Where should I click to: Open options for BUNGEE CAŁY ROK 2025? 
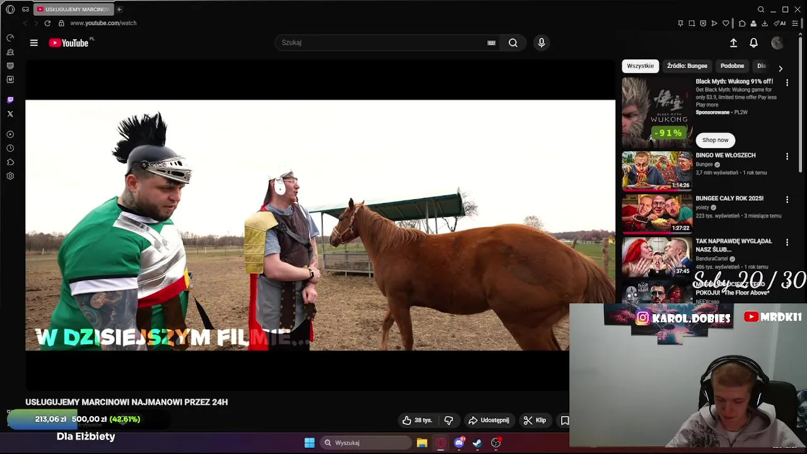point(787,199)
